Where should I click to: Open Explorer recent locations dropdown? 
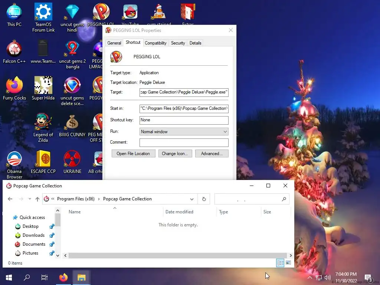click(x=30, y=199)
